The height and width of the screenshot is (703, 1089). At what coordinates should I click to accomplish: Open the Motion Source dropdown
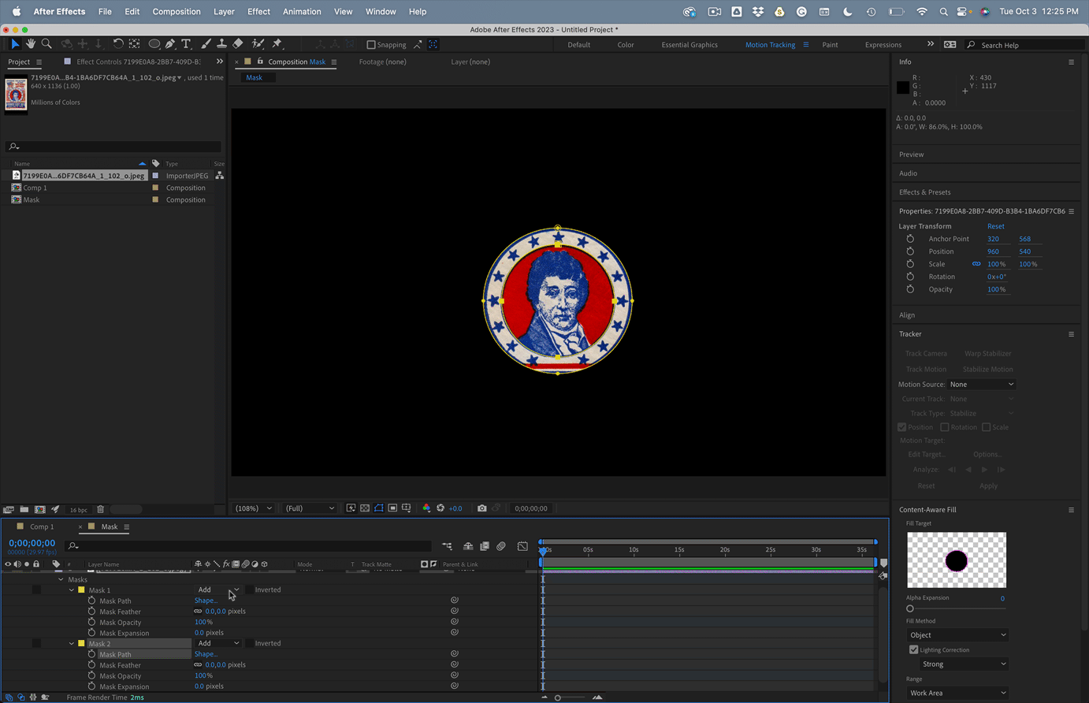coord(982,385)
